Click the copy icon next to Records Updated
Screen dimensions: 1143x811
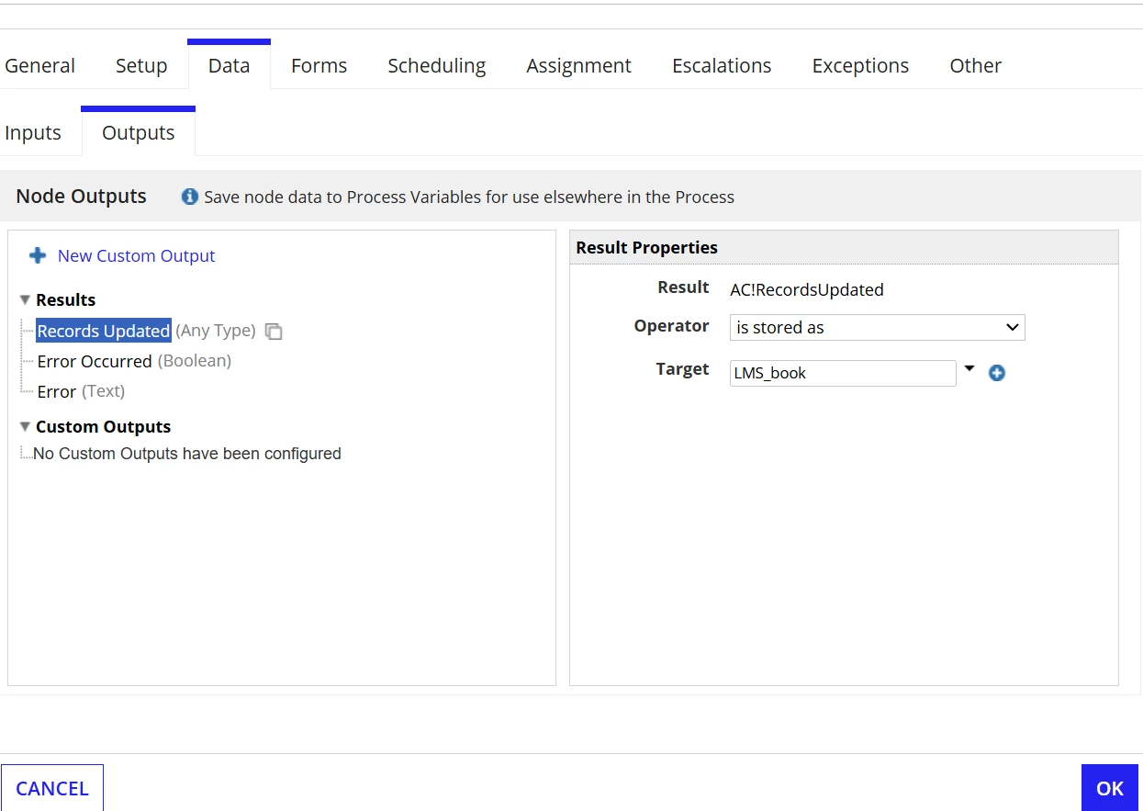tap(274, 332)
